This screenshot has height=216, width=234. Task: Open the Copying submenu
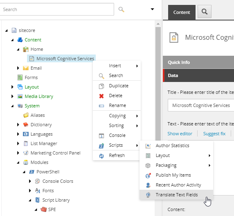[117, 116]
